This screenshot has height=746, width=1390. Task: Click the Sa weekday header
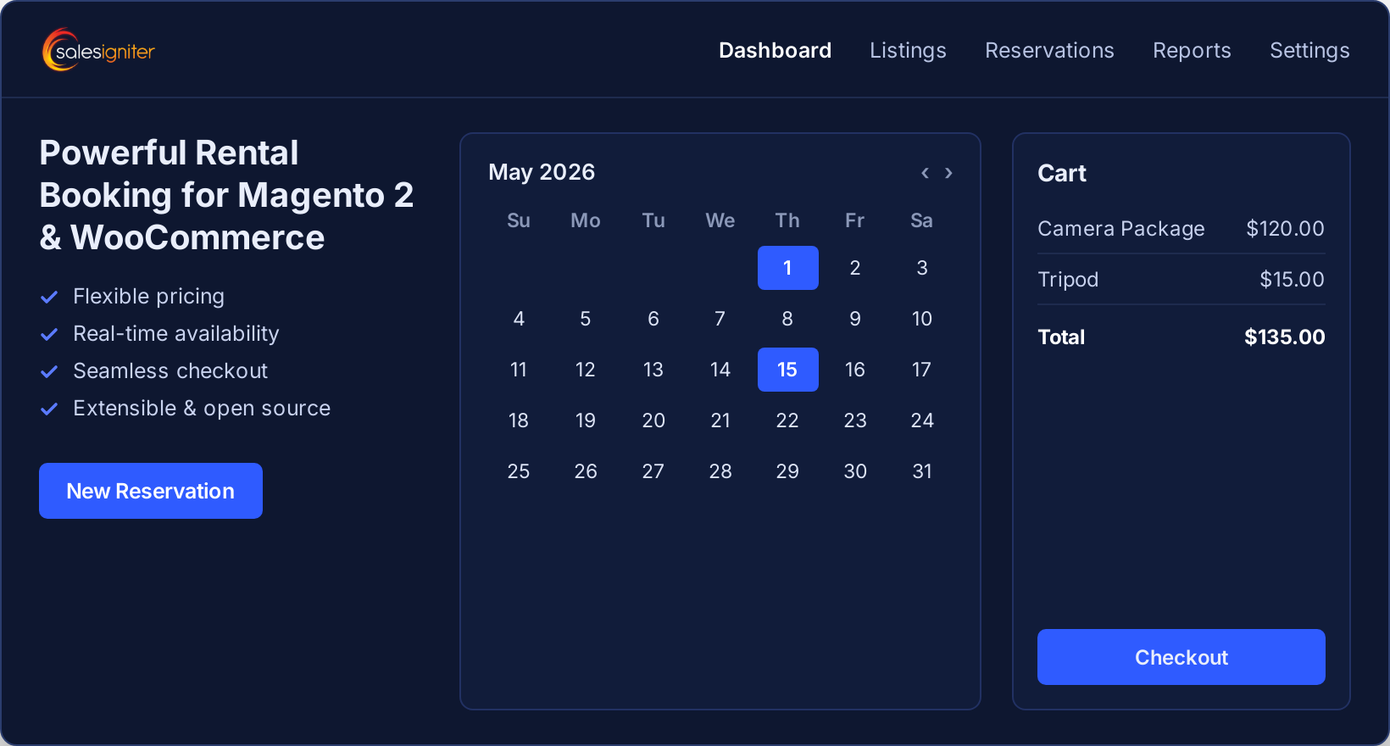coord(922,220)
